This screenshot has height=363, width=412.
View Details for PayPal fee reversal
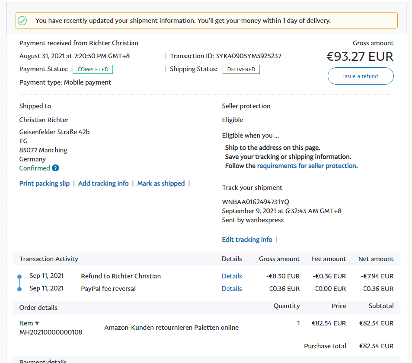[x=232, y=289]
